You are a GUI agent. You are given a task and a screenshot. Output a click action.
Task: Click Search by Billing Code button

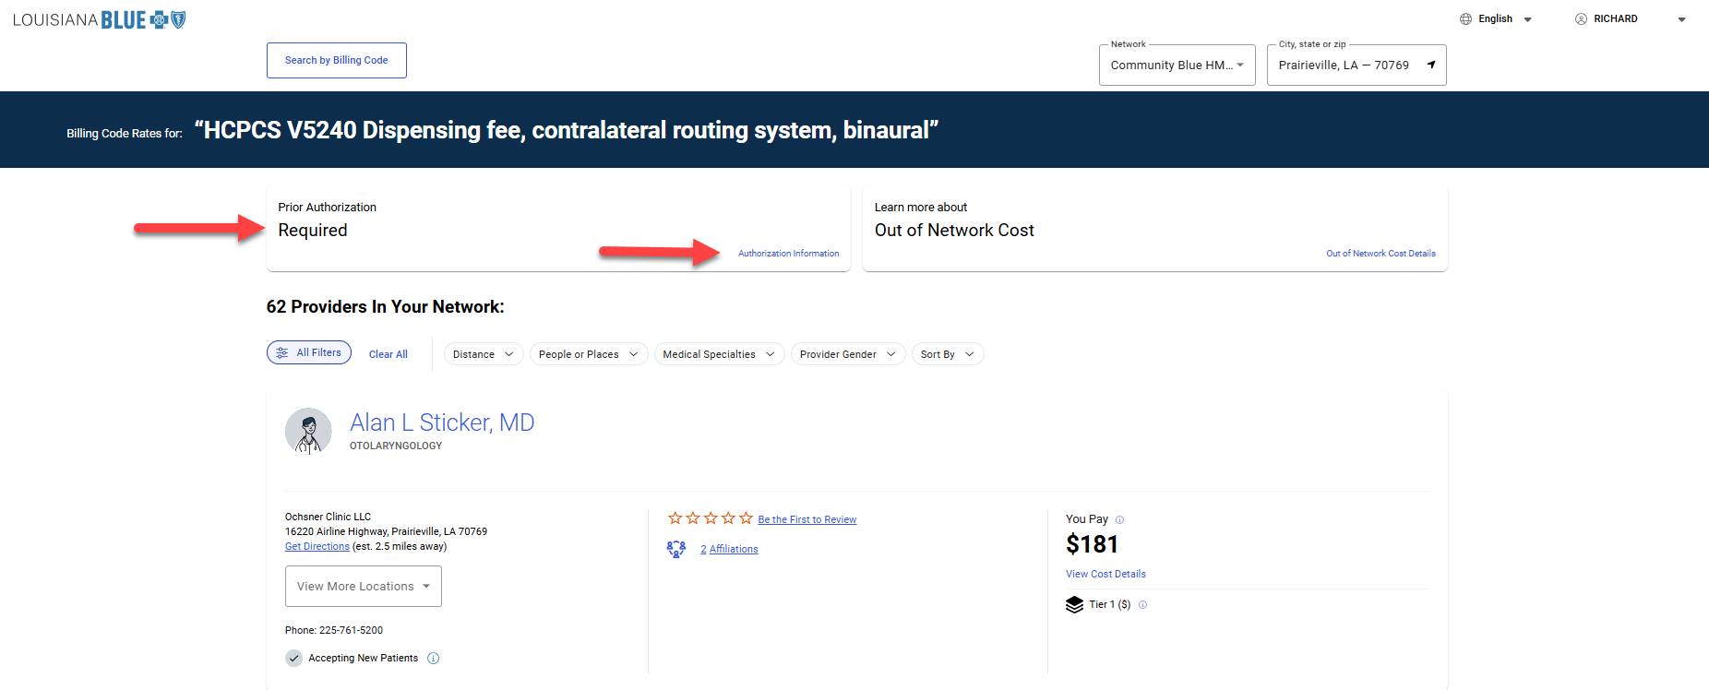point(336,60)
